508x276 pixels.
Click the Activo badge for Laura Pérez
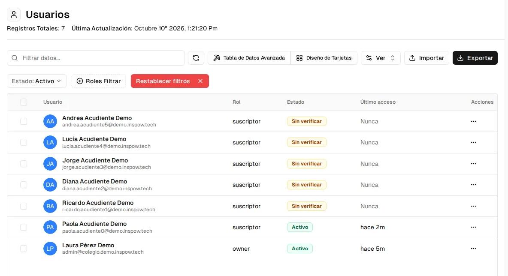click(x=299, y=249)
